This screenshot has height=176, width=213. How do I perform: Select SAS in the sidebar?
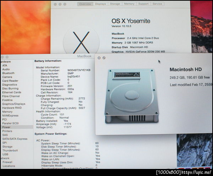[5, 135]
